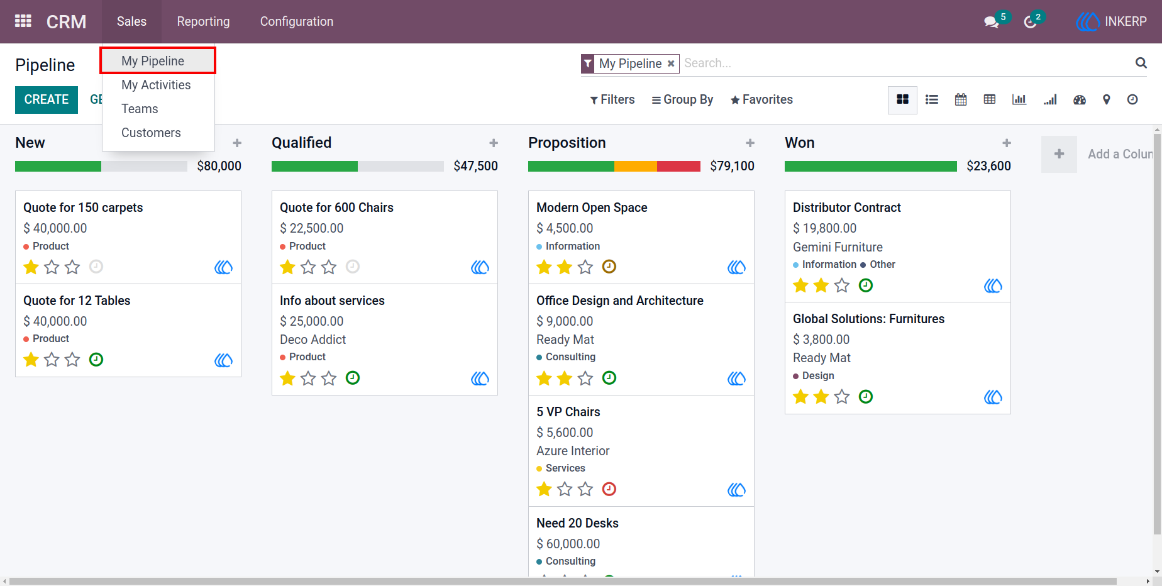1162x586 pixels.
Task: Switch to Dashboard view
Action: click(x=1080, y=99)
